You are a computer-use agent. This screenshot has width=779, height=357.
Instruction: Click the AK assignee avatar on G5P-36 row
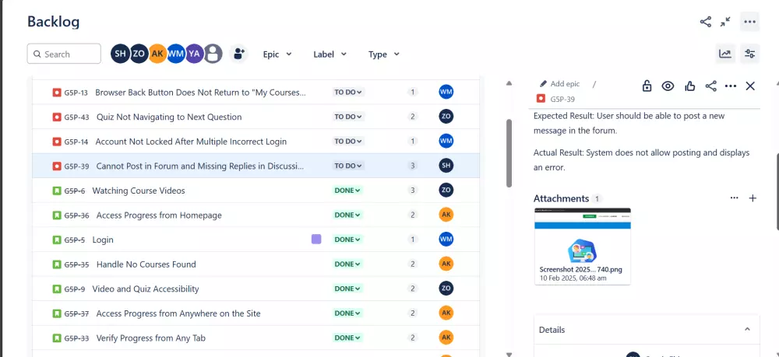coord(446,215)
